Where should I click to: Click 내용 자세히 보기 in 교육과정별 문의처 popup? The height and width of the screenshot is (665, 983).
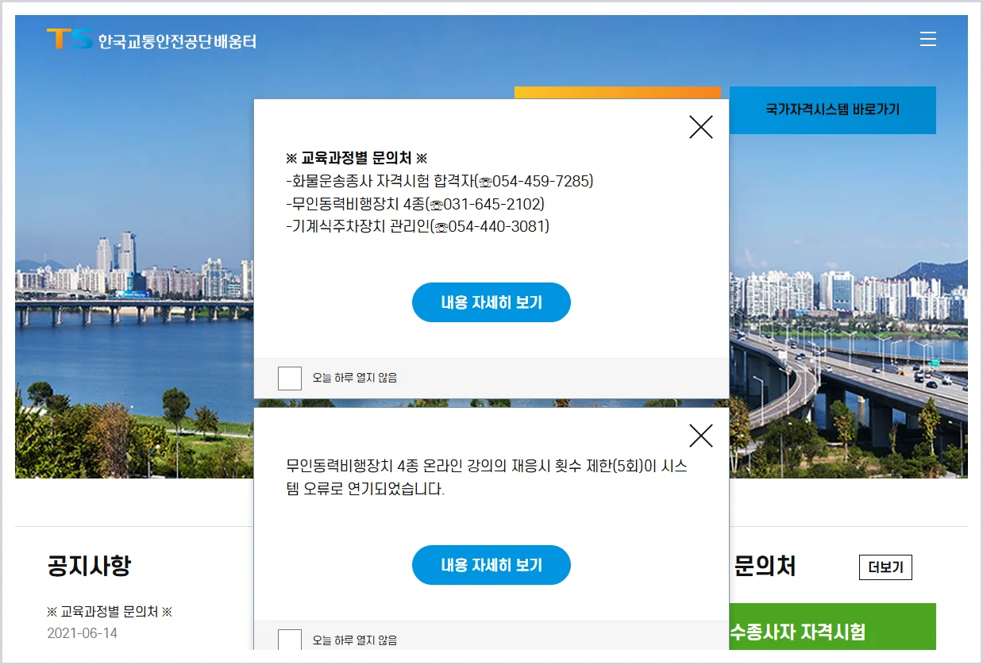[x=491, y=302]
